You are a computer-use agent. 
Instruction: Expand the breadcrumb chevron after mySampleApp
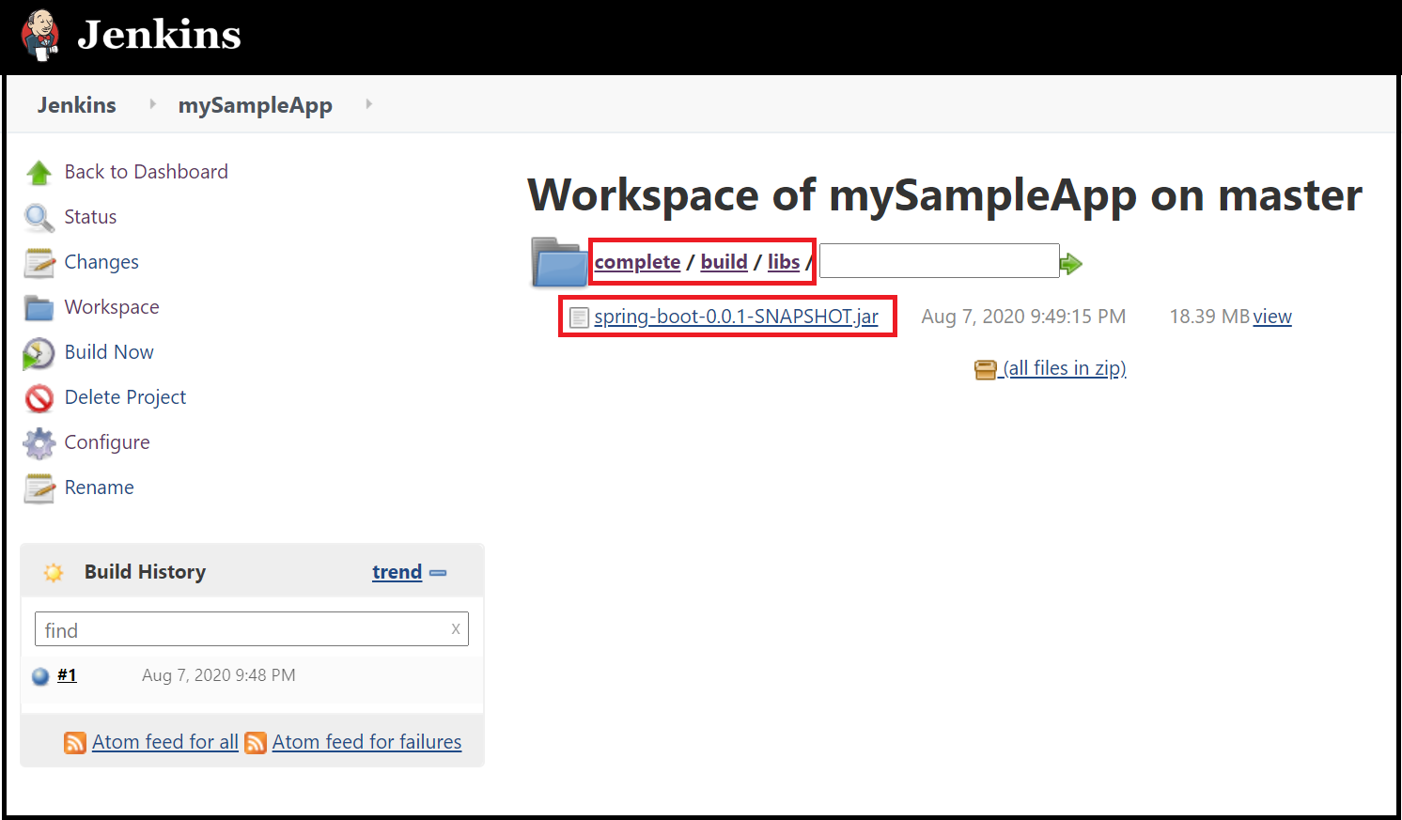[367, 104]
